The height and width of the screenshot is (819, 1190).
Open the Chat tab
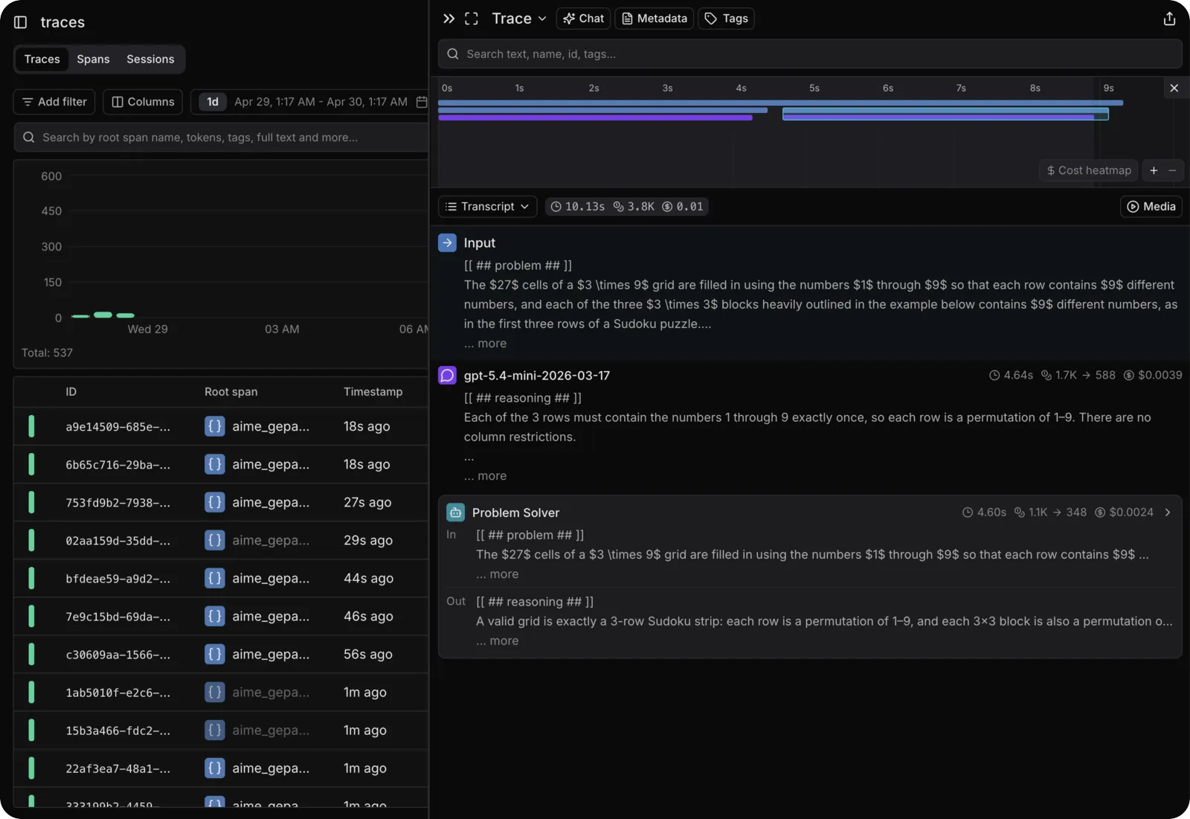(583, 19)
